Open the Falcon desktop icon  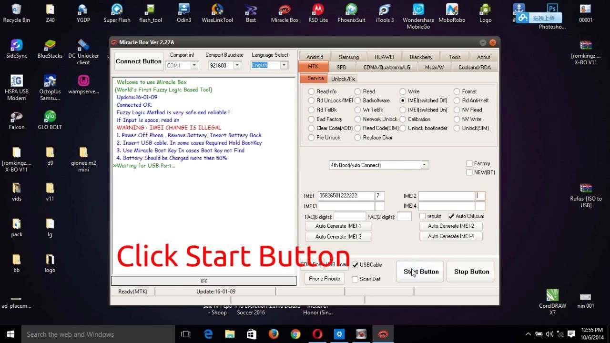tap(16, 120)
